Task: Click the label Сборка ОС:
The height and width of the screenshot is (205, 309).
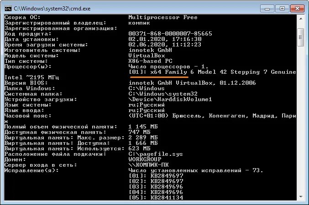Action: click(x=22, y=17)
